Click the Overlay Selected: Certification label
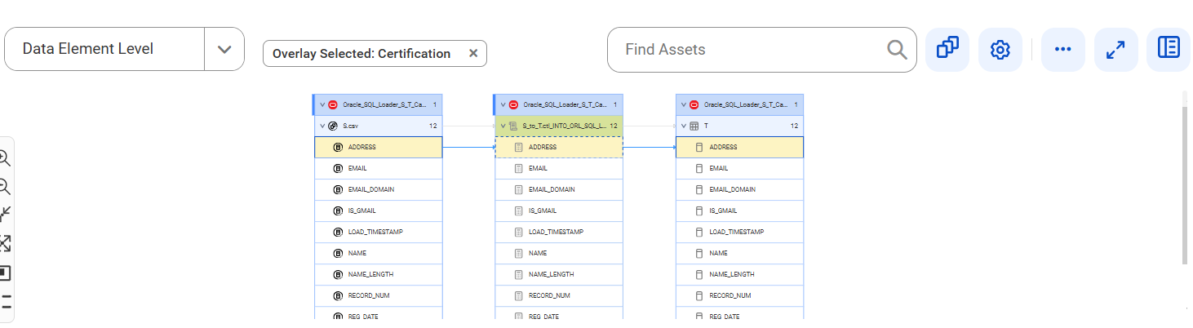 [361, 54]
